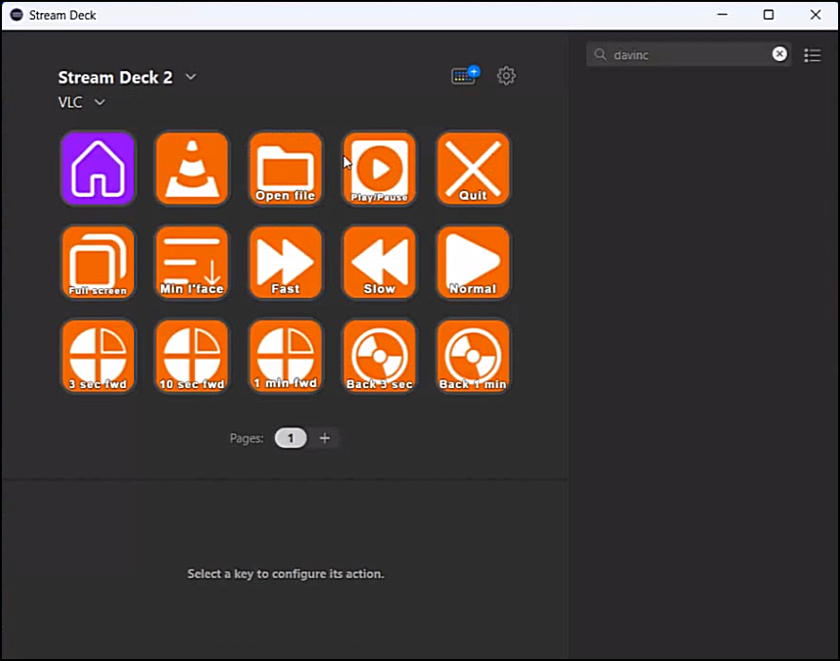
Task: Expand the Stream Deck 2 device dropdown
Action: tap(190, 77)
